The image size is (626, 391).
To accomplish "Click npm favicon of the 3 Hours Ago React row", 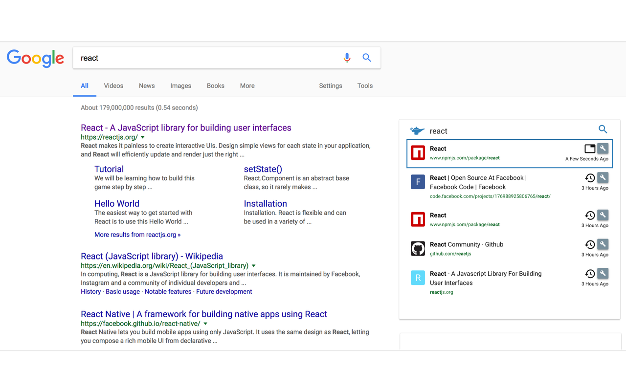I will (418, 219).
